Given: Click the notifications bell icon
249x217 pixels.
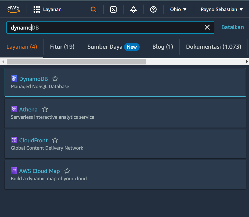Looking at the screenshot, I should [x=133, y=9].
